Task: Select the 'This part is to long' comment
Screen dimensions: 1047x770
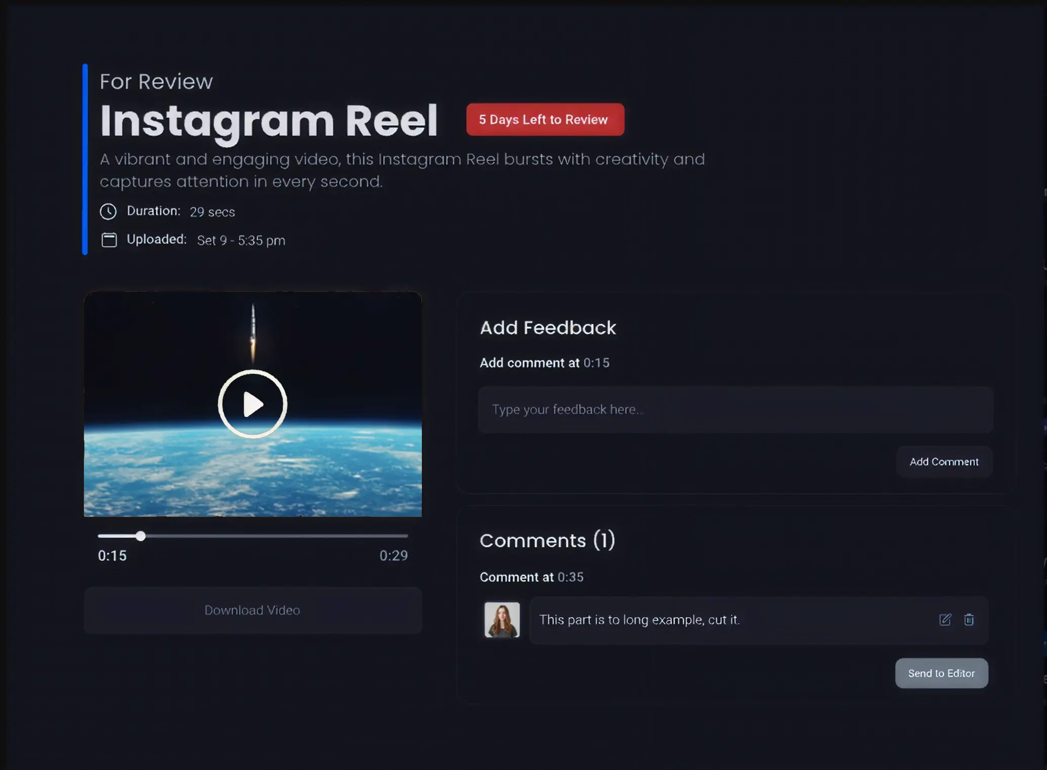Action: pyautogui.click(x=639, y=620)
